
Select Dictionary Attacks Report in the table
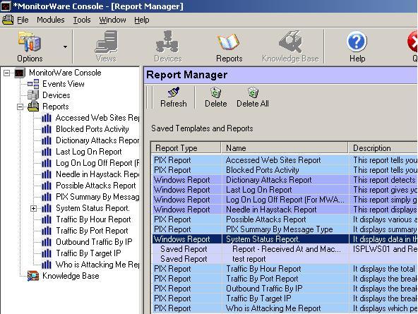(285, 180)
